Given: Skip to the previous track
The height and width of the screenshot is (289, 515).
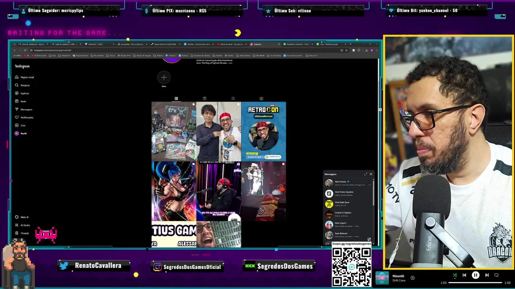Looking at the screenshot, I should [464, 275].
